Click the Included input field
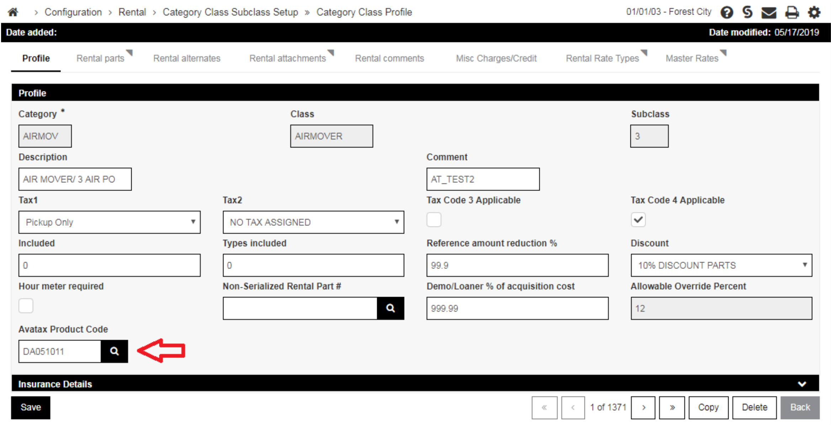The image size is (831, 432). (x=110, y=265)
